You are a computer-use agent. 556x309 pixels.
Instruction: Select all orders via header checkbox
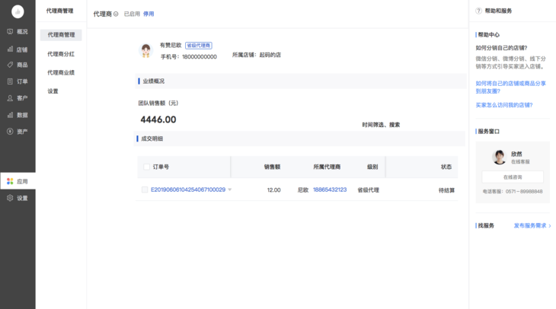click(x=146, y=167)
